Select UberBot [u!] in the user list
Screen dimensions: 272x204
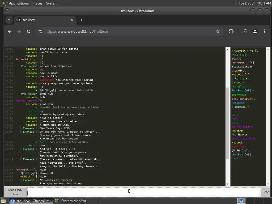[x=241, y=155]
